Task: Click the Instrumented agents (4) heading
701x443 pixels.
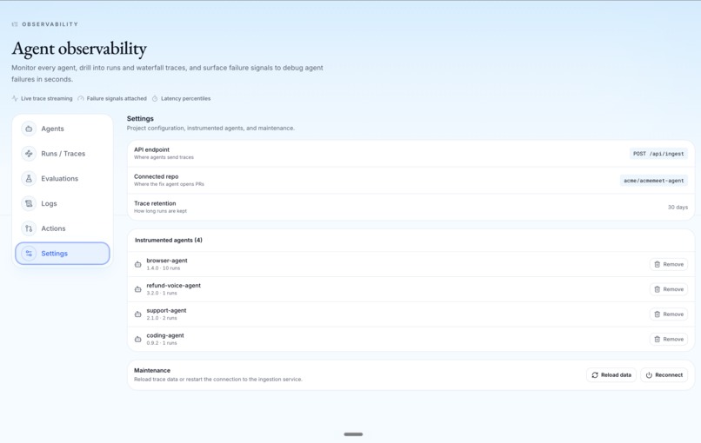Action: coord(169,240)
